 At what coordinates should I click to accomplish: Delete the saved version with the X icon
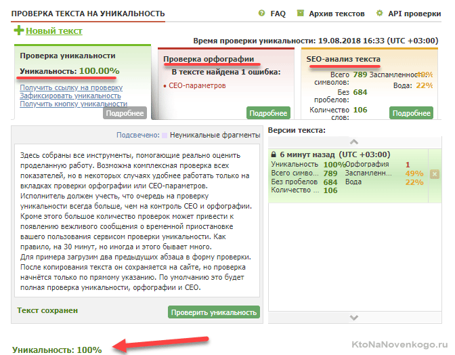[x=435, y=174]
